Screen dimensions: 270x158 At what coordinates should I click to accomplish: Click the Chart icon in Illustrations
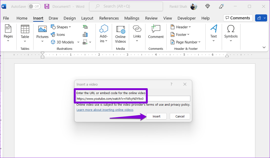point(85,34)
